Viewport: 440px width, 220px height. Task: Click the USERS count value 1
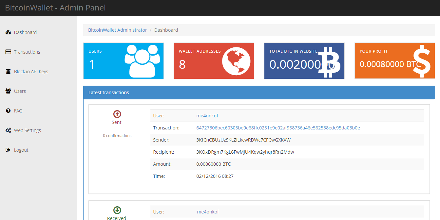pos(92,64)
